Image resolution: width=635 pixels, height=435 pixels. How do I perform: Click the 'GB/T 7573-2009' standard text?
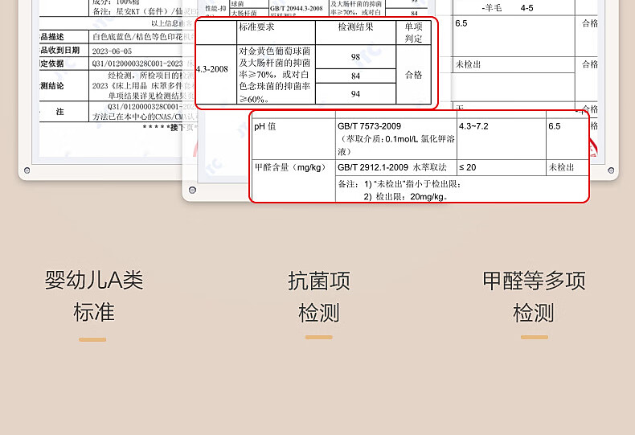pos(369,126)
